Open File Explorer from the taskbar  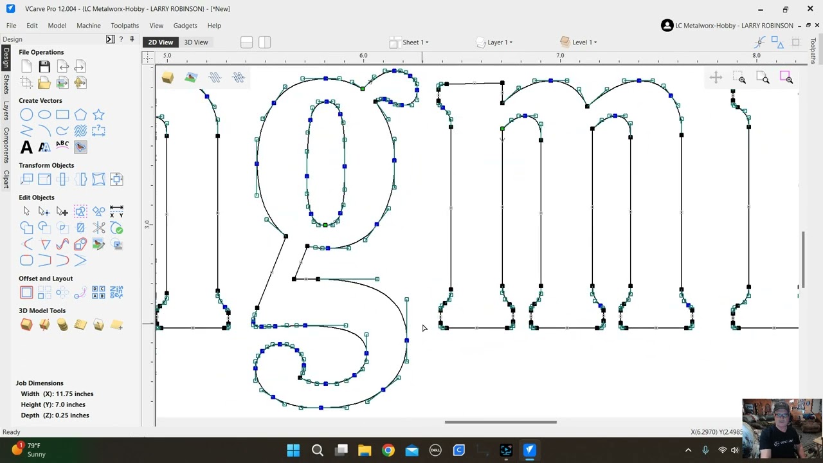(365, 450)
